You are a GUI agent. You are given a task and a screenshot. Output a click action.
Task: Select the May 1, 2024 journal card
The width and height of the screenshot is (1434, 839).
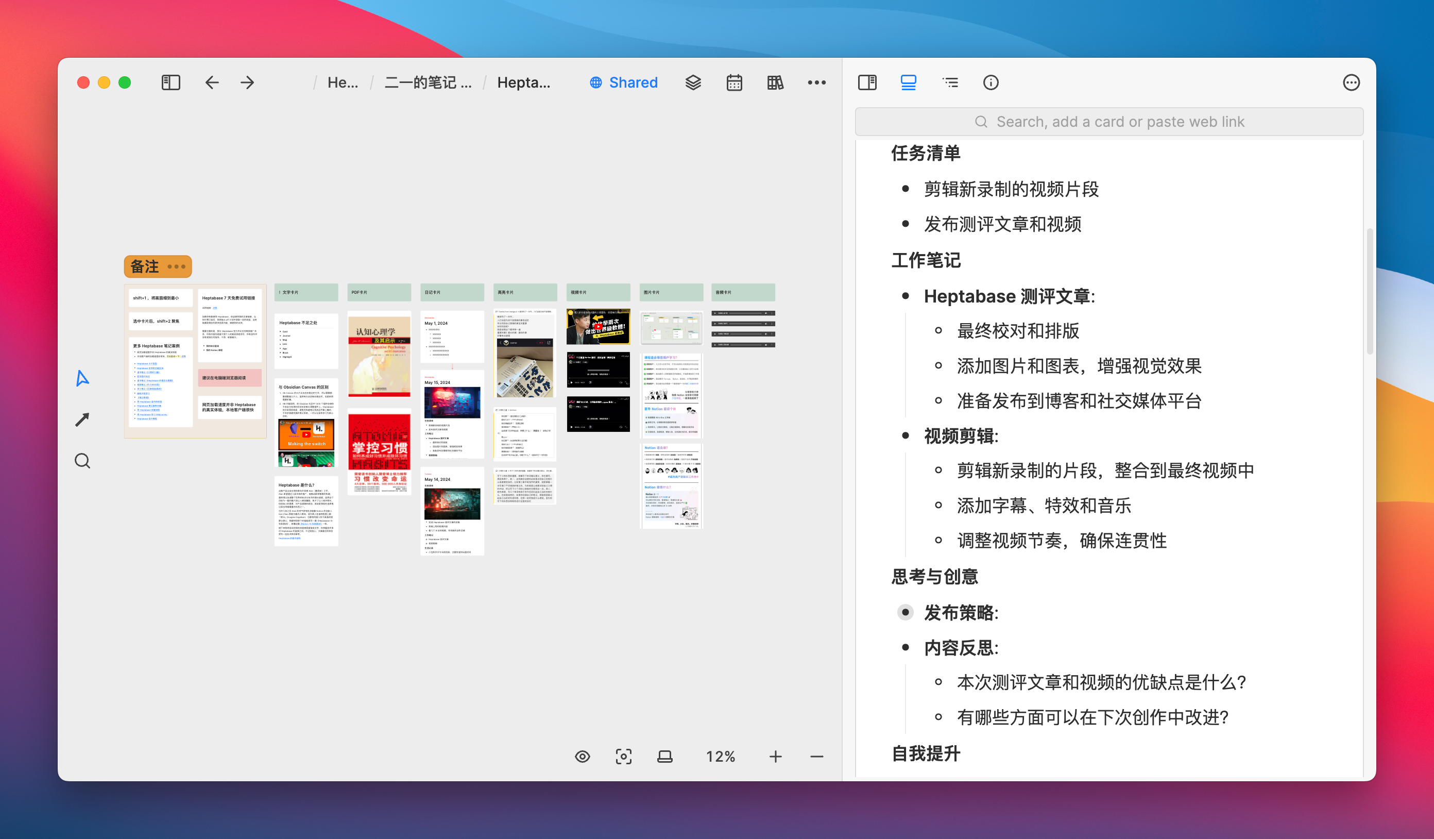[452, 338]
